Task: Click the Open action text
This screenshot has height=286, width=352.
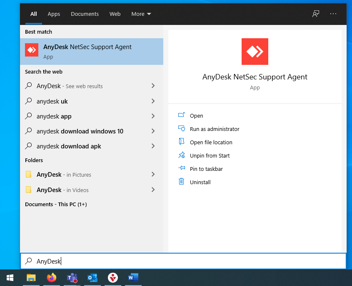Action: coord(197,116)
